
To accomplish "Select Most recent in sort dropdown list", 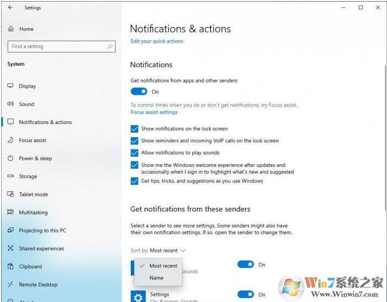I will click(163, 266).
